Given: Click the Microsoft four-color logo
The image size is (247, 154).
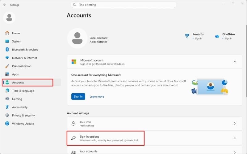Looking at the screenshot, I should [x=74, y=62].
